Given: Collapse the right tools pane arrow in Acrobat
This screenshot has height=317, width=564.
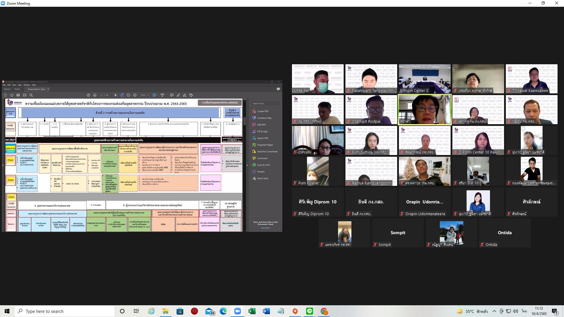Looking at the screenshot, I should tap(247, 165).
